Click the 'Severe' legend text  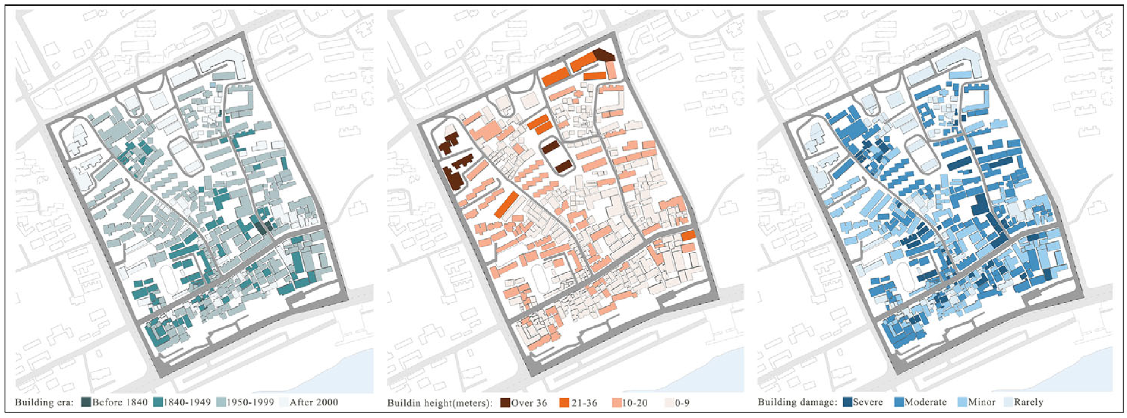tap(868, 402)
